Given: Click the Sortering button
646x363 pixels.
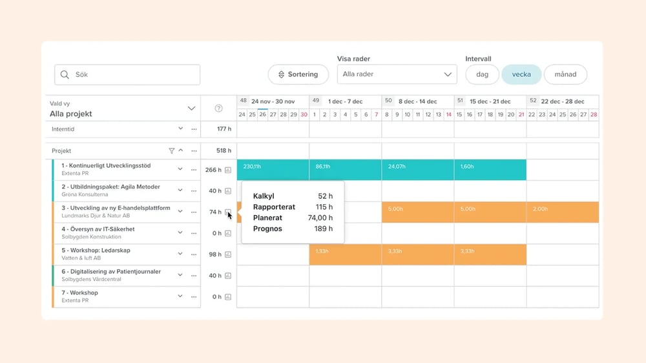Looking at the screenshot, I should point(298,74).
